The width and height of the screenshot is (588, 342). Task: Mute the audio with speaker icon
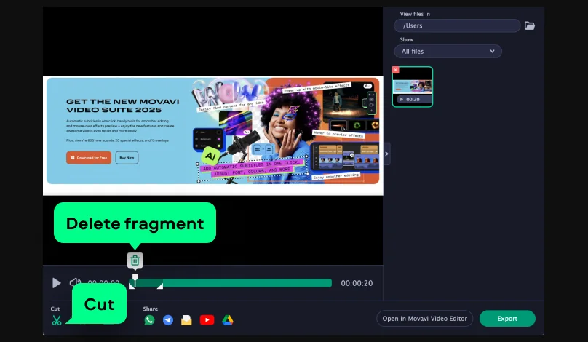[x=75, y=282]
